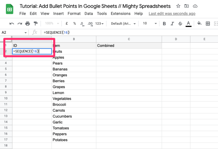Select column C header

[x=129, y=39]
